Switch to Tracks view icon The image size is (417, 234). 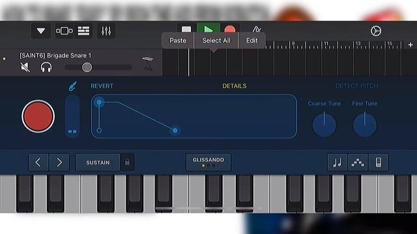coord(64,31)
